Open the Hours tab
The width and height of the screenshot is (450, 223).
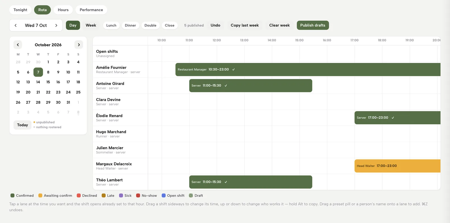coord(63,10)
